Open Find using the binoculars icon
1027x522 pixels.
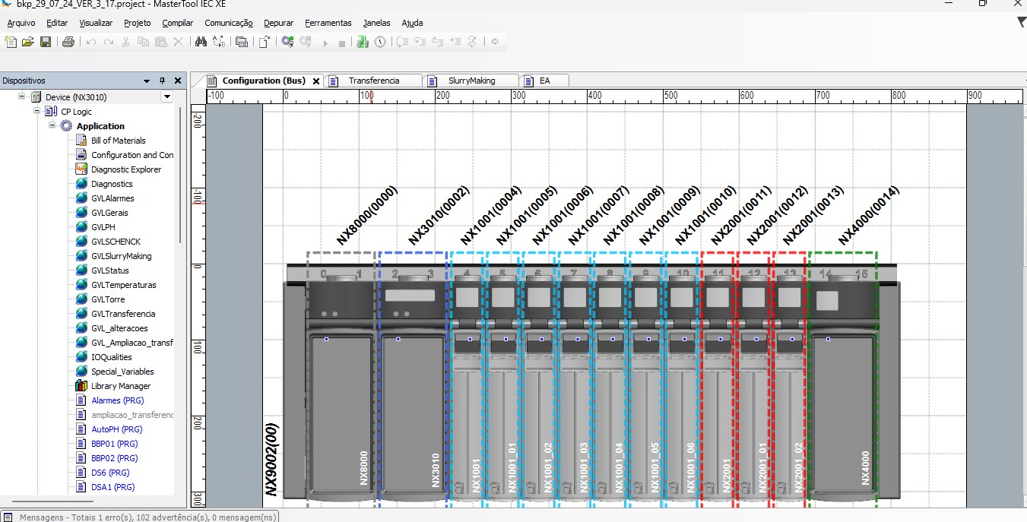coord(201,42)
